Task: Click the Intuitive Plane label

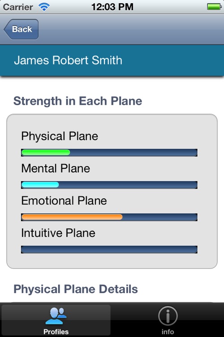Action: pos(58,233)
